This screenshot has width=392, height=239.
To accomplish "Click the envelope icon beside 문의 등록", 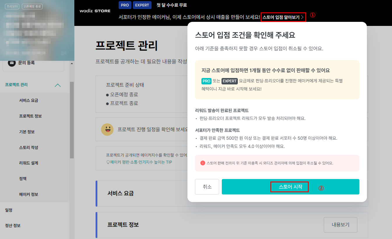I will 12,63.
